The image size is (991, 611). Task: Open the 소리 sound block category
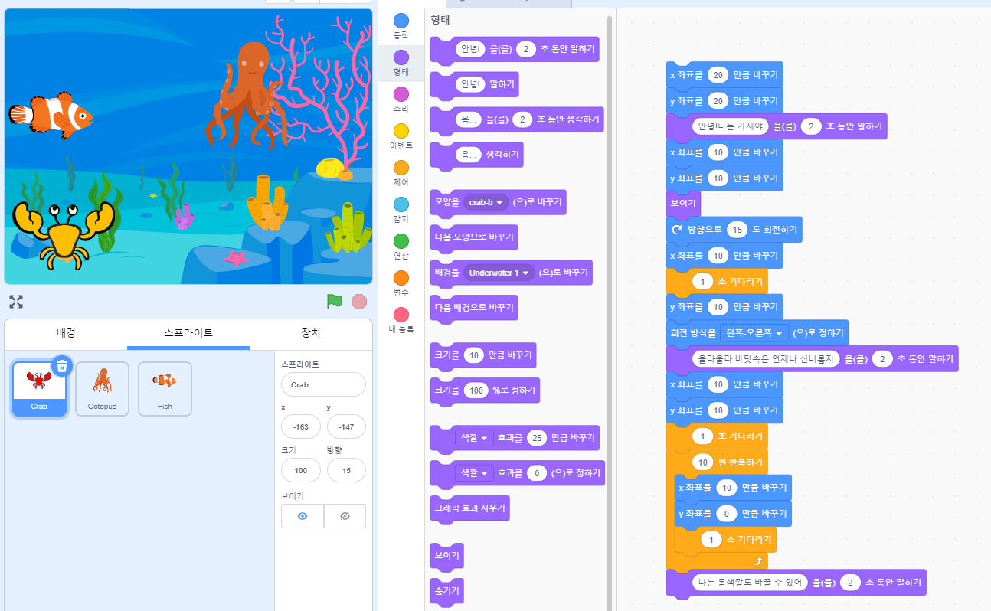coord(401,94)
